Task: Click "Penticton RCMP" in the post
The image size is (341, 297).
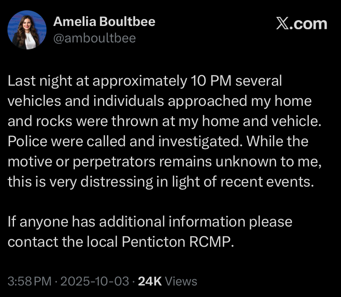Action: pos(178,242)
